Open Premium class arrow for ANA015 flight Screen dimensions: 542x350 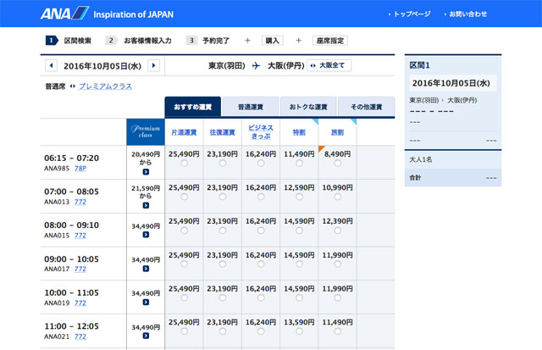pos(146,235)
